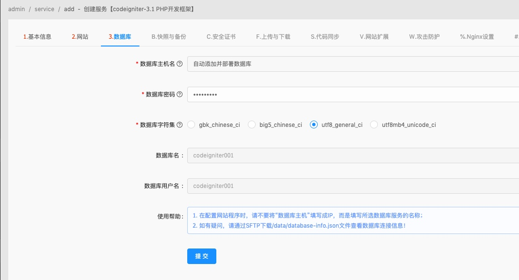Click the 数据库主机名 label
Image resolution: width=519 pixels, height=280 pixels.
[x=157, y=64]
